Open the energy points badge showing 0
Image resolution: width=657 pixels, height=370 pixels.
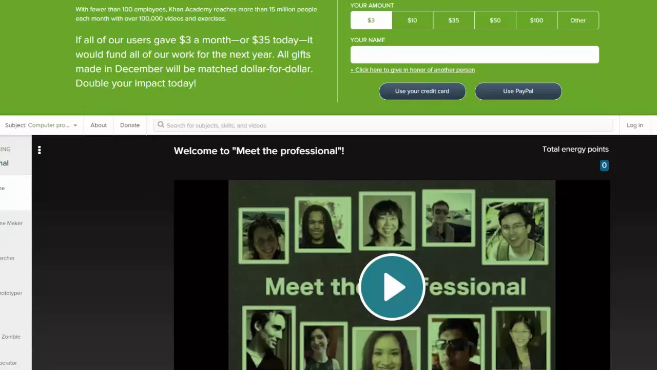click(x=604, y=165)
